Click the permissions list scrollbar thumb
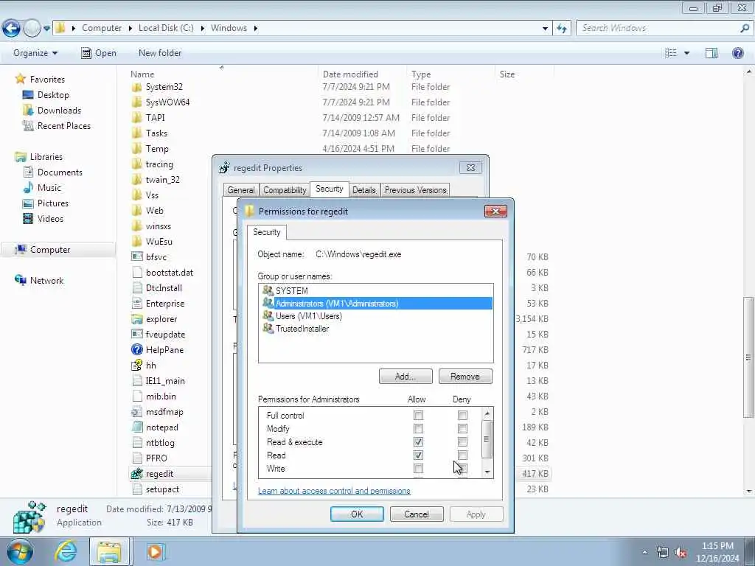This screenshot has height=566, width=755. coord(487,439)
